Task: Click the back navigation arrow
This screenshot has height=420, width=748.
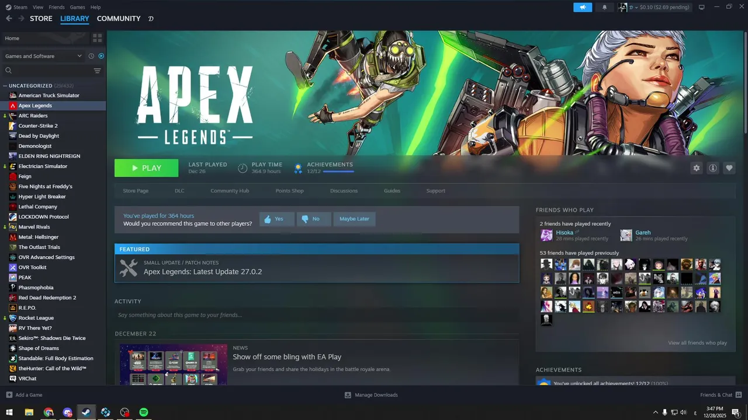Action: (9, 19)
